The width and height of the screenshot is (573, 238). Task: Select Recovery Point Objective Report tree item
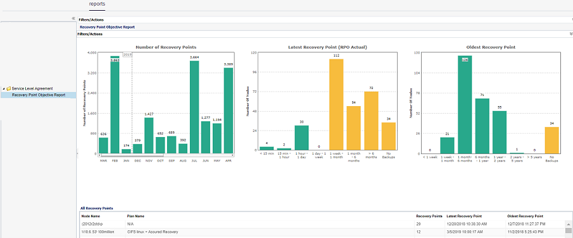(x=39, y=95)
